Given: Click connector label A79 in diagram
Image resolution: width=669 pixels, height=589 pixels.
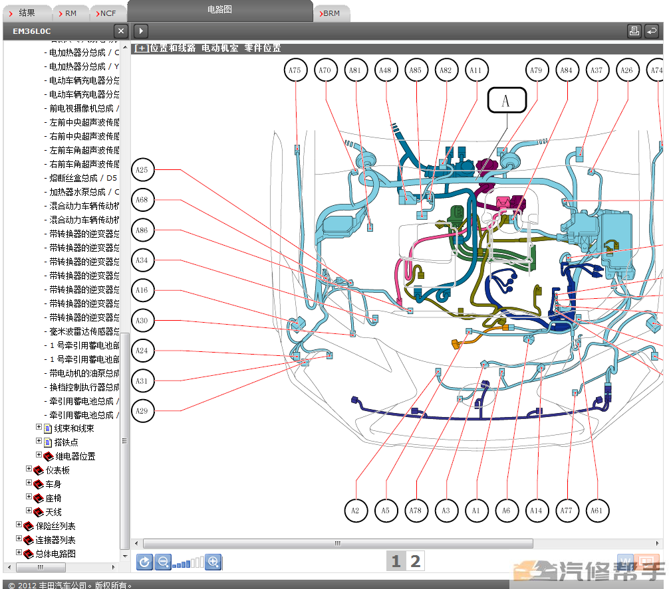Looking at the screenshot, I should (x=537, y=70).
